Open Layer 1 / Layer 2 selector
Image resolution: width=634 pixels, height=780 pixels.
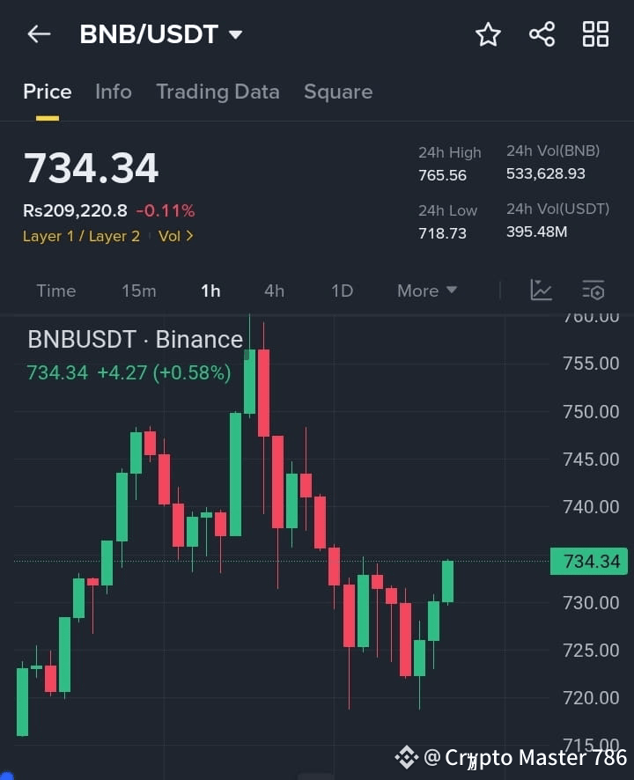(81, 236)
